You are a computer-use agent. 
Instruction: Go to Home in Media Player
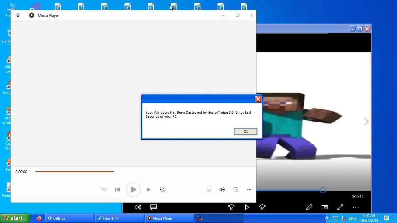point(18,15)
